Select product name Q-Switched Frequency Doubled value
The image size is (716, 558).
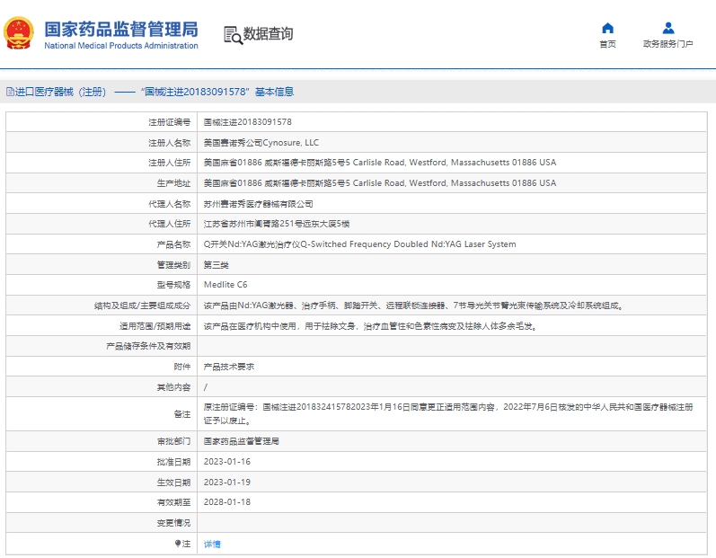[x=360, y=244]
